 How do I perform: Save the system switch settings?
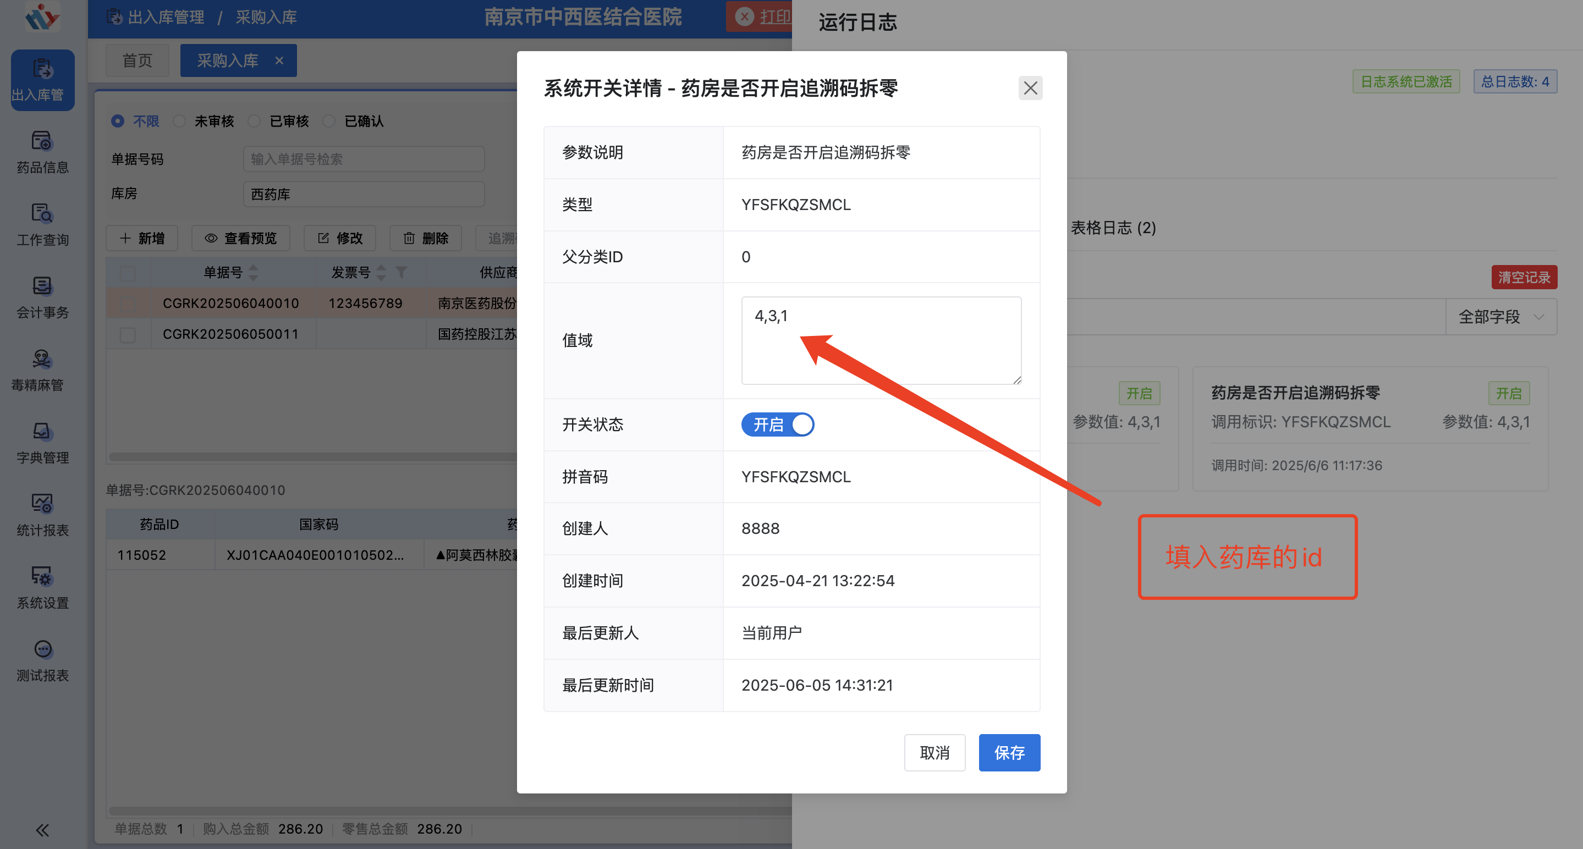point(1010,753)
